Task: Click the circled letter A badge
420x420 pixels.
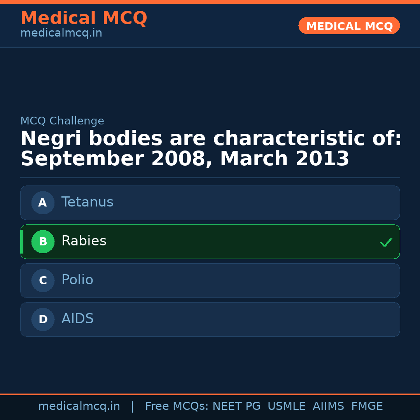Action: pos(43,203)
